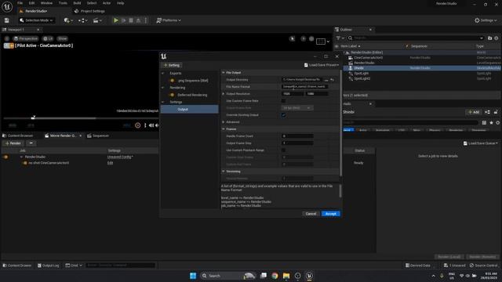The width and height of the screenshot is (502, 282).
Task: Open Load/Save Preset dropdown in dialog
Action: [x=321, y=65]
